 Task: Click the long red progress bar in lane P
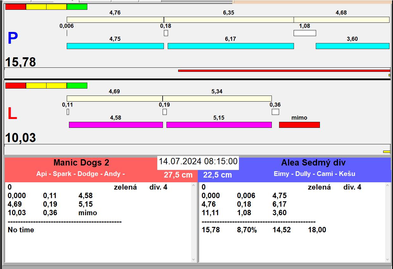point(284,71)
